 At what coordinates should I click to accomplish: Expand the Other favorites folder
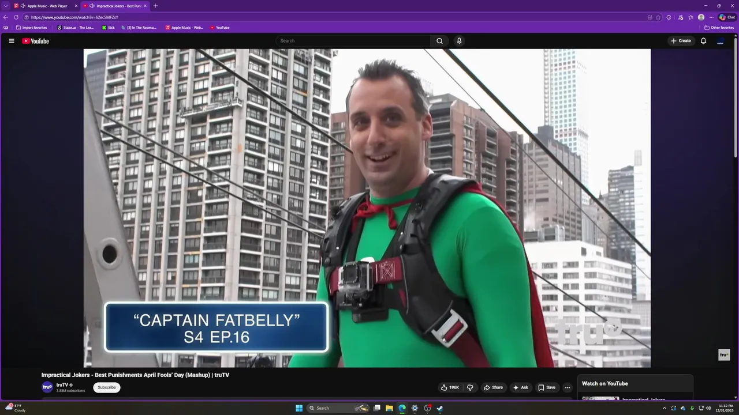(x=719, y=28)
